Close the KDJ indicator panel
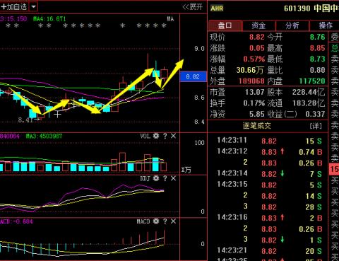The width and height of the screenshot is (339, 261). [173, 178]
